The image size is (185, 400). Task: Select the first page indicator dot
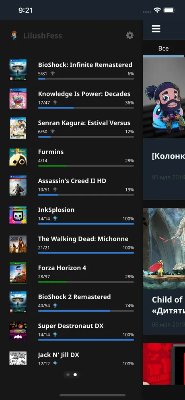coord(68,375)
